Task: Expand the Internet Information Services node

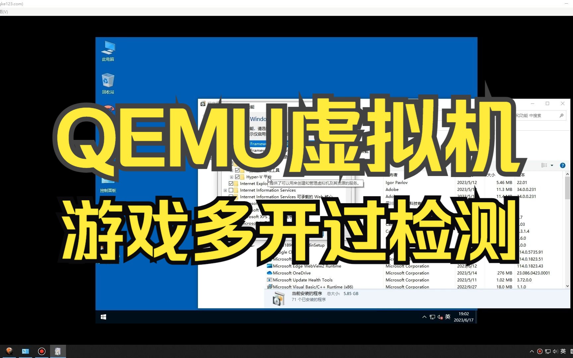Action: 225,190
